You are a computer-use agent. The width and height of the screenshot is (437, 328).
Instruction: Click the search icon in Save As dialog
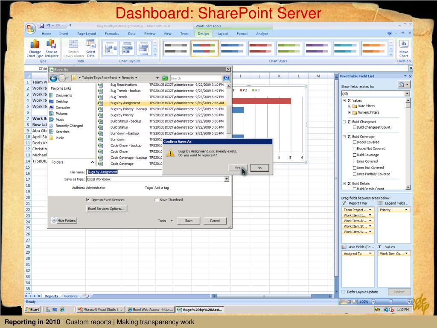pos(226,78)
